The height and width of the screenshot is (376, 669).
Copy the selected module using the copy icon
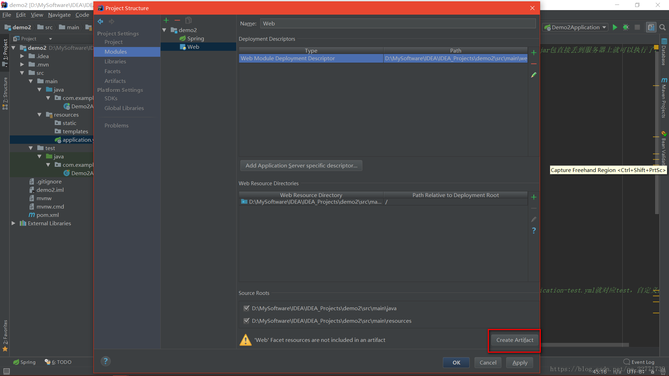[189, 21]
